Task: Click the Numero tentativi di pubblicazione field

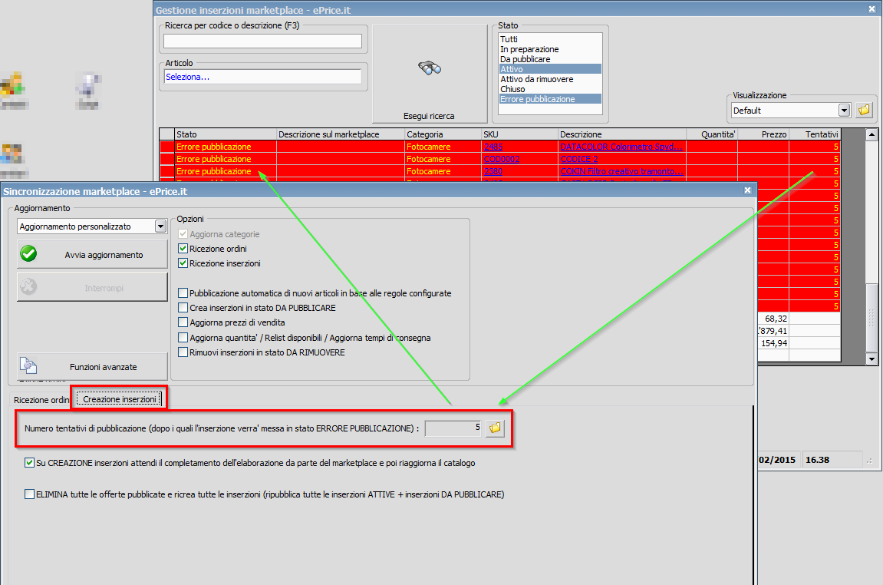Action: pyautogui.click(x=453, y=428)
